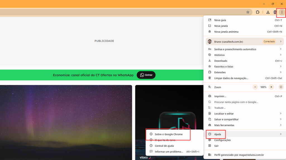The image size is (286, 160).
Task: Click the Extensões label in the menu
Action: pos(220,72)
